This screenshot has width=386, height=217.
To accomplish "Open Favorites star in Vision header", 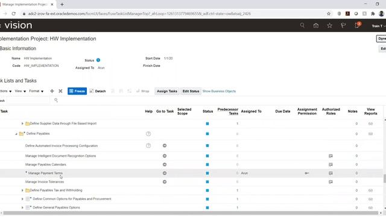I will click(x=330, y=25).
